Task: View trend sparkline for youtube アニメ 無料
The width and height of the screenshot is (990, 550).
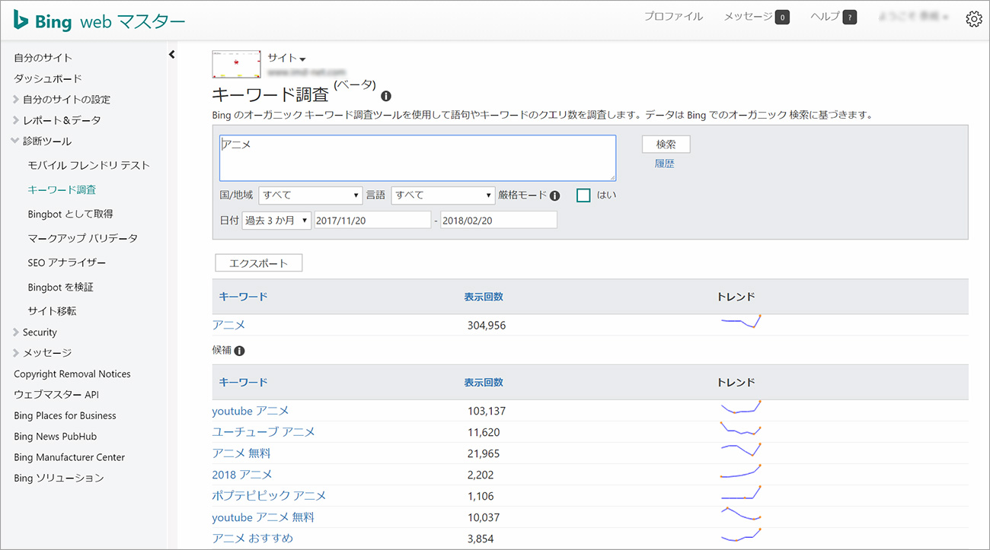Action: 741,514
